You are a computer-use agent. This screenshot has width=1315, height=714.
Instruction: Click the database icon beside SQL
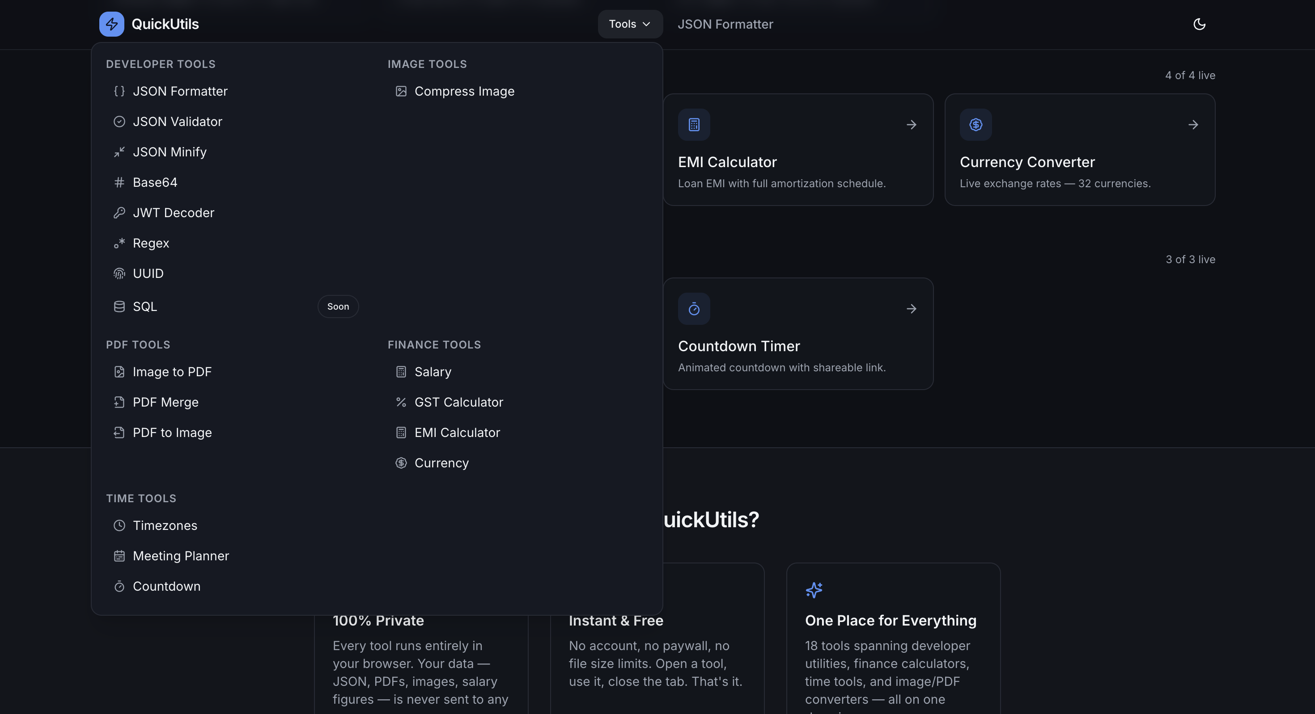click(x=119, y=307)
